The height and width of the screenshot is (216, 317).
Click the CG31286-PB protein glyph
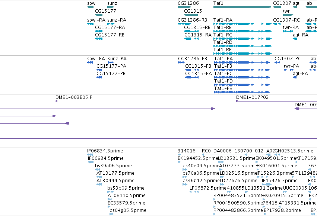click(x=181, y=62)
